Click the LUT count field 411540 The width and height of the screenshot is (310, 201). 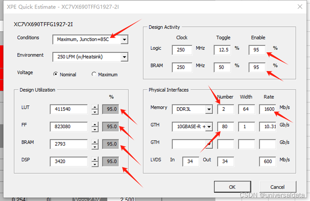(68, 109)
